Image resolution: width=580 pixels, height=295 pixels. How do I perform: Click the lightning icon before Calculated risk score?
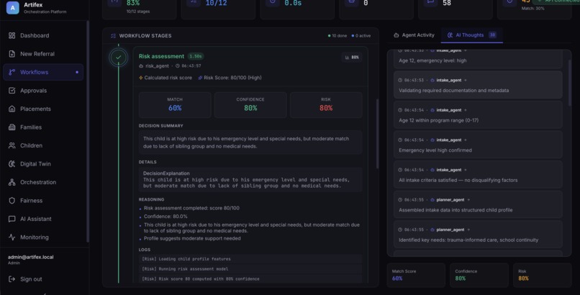click(140, 78)
